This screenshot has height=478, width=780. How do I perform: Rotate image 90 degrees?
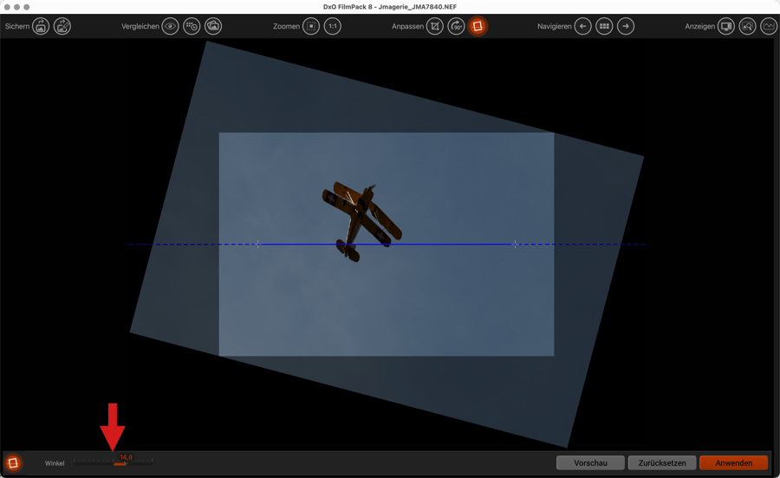pyautogui.click(x=456, y=27)
